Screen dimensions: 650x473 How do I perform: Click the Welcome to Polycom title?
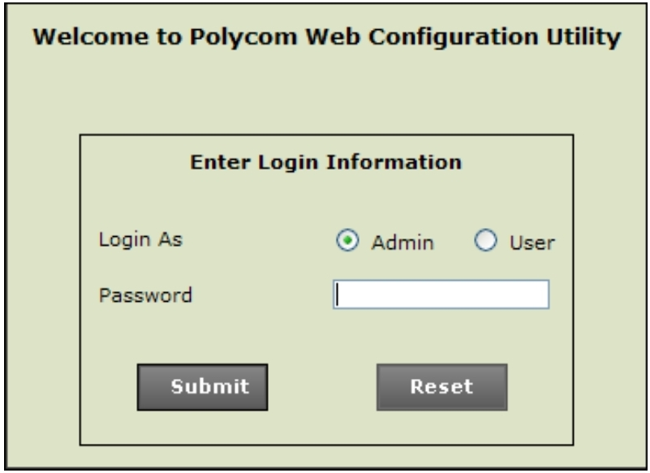(x=325, y=34)
